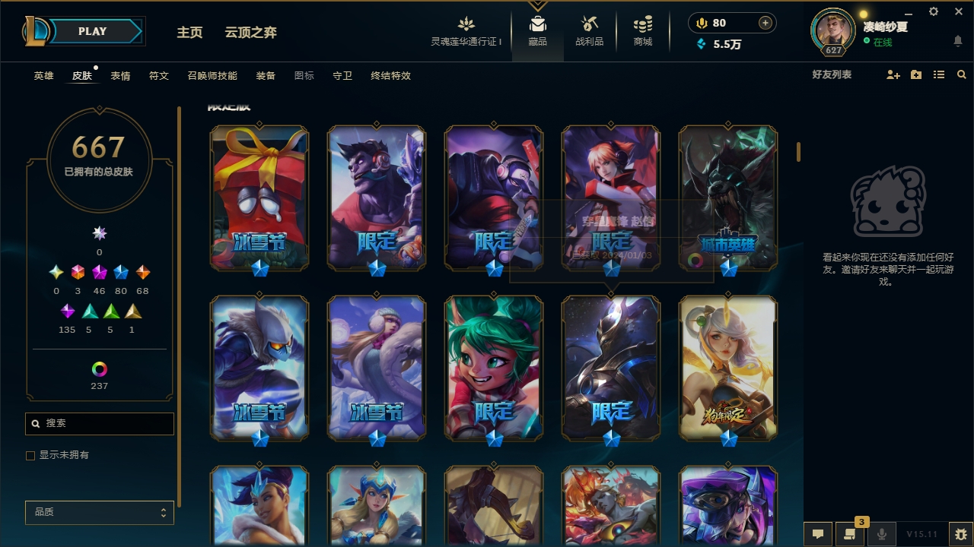Add RP with plus button
Screen dimensions: 974x547
[766, 23]
